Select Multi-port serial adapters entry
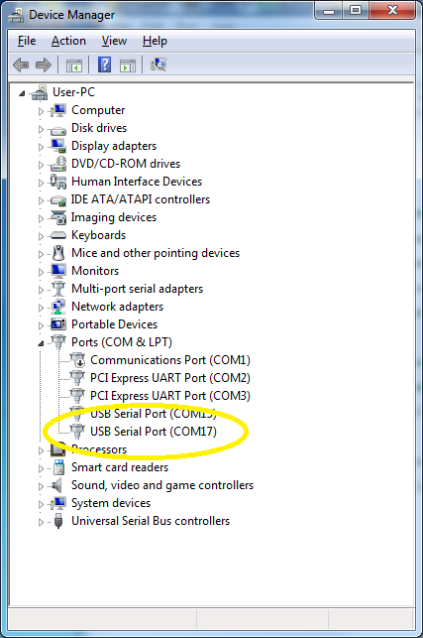 (137, 289)
